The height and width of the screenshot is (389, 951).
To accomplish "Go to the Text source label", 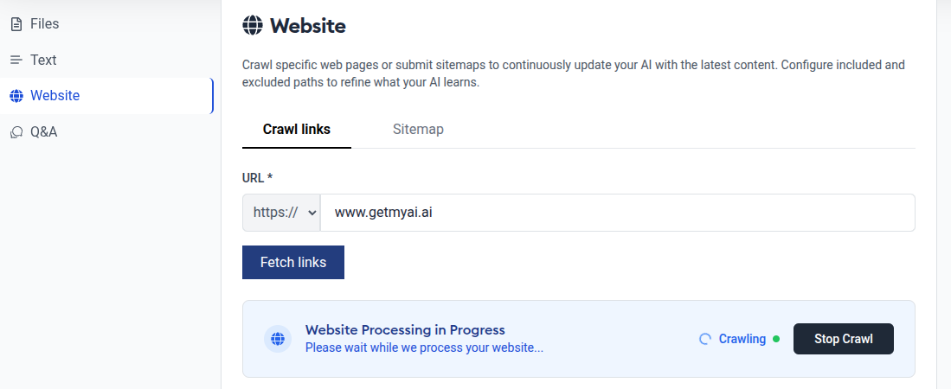I will (43, 60).
